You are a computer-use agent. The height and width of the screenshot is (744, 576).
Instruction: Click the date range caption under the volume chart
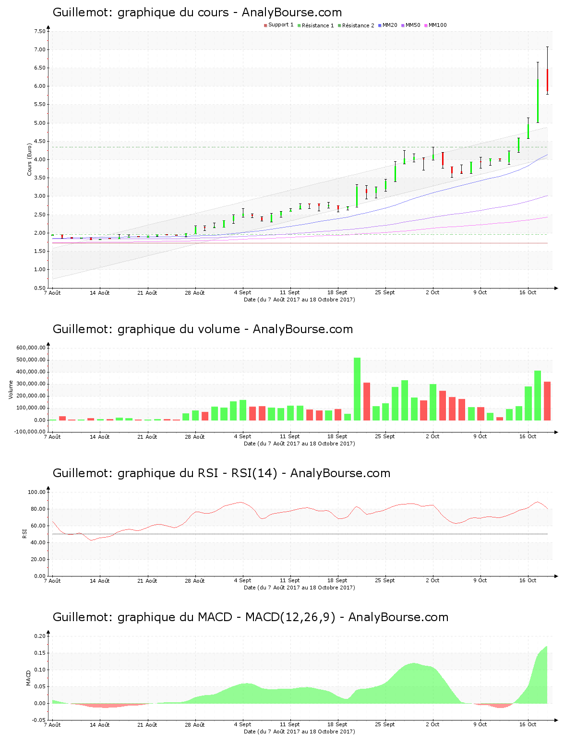point(300,444)
